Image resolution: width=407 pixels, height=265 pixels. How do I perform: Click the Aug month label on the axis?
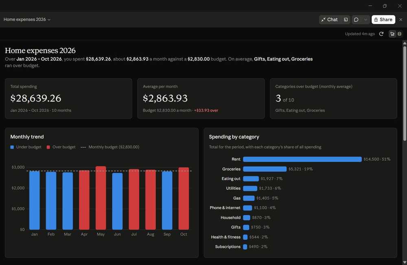tap(151, 234)
